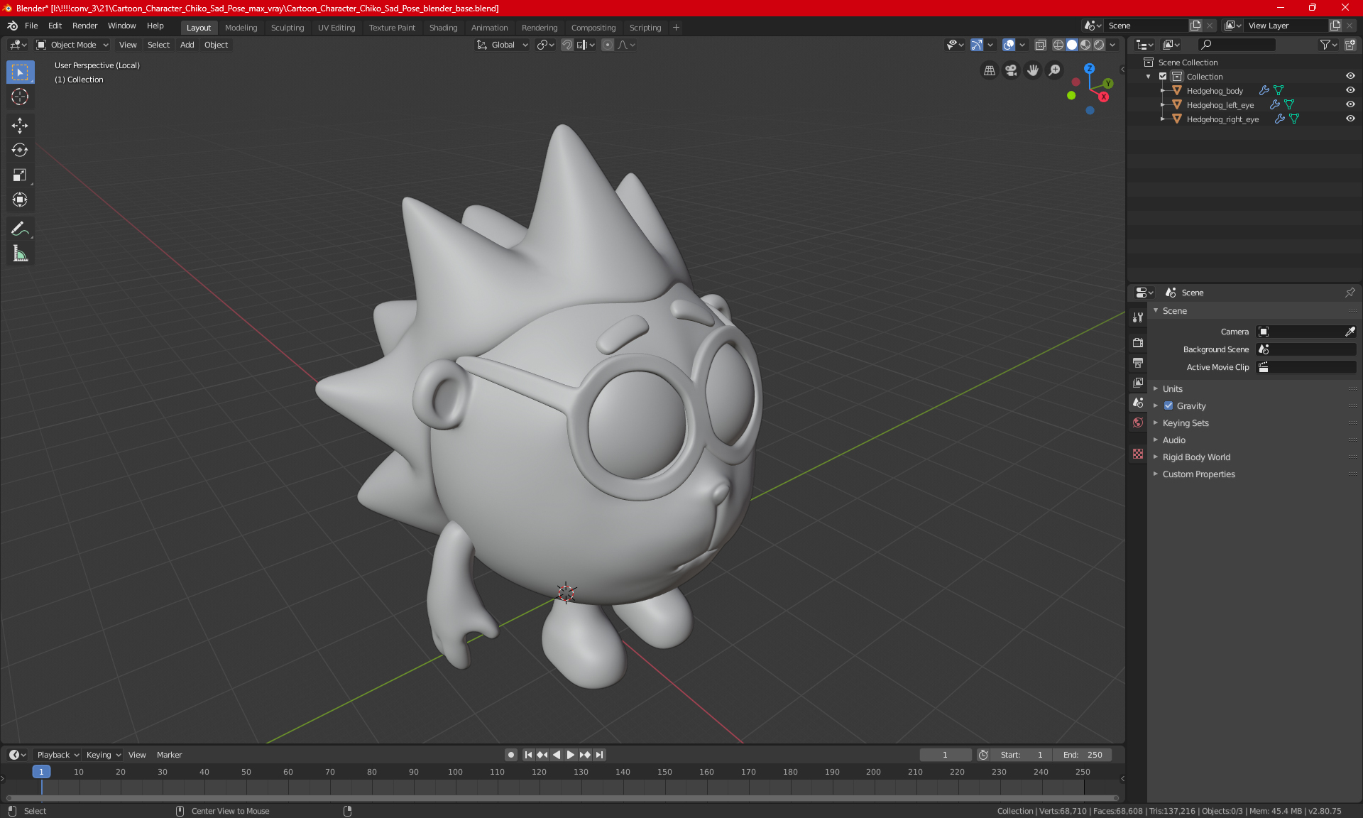Open the pivot point dropdown
This screenshot has width=1363, height=818.
[545, 45]
